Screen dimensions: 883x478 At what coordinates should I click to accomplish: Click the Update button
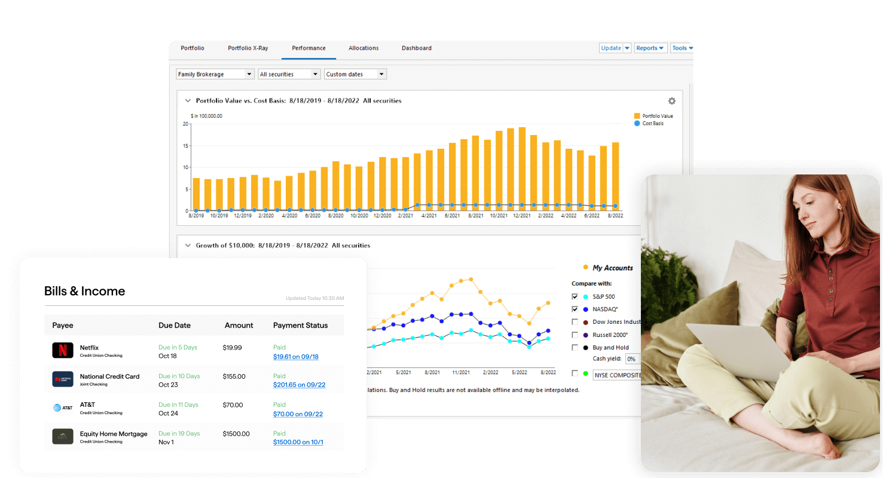pos(611,48)
